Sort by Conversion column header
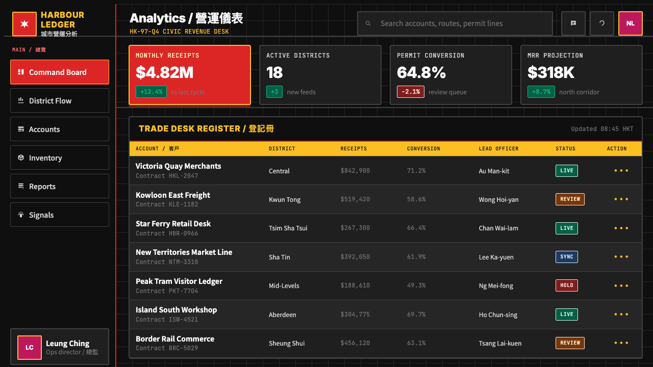 tap(423, 149)
